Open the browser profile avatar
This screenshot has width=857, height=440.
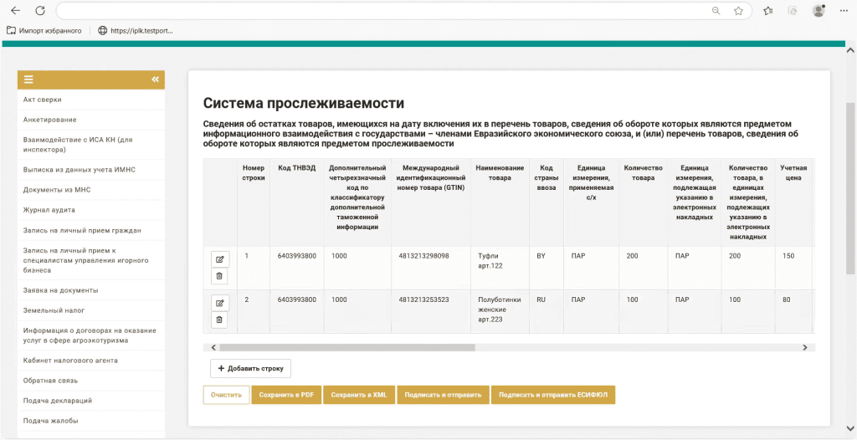819,11
